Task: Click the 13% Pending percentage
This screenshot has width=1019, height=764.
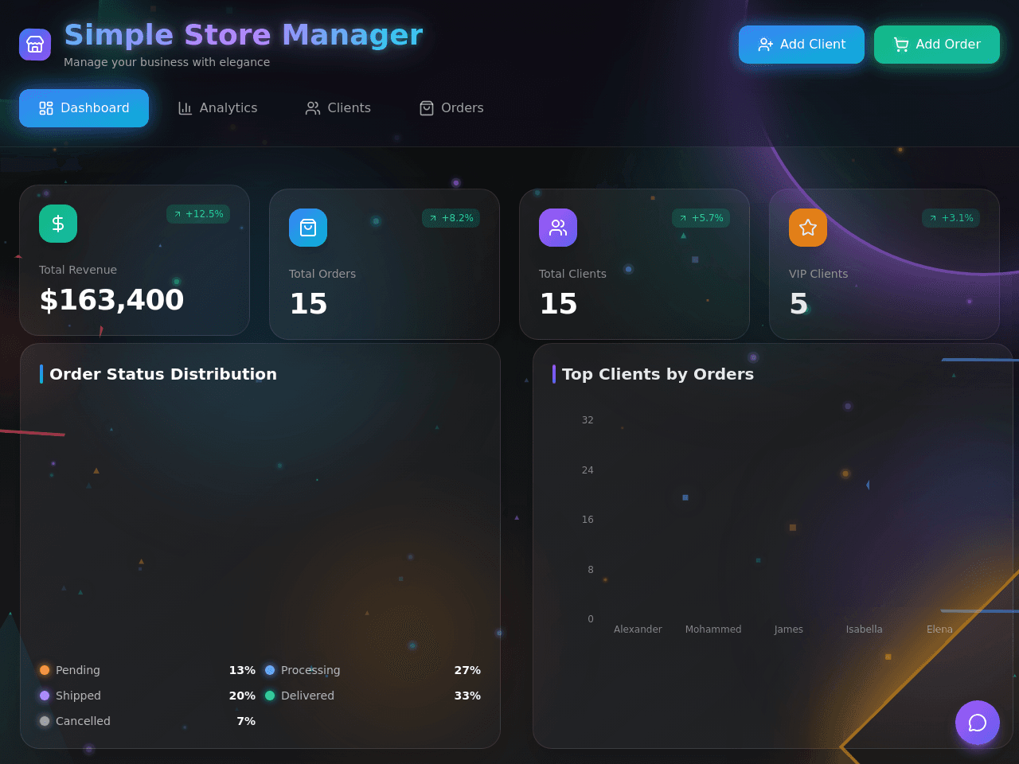Action: pos(242,670)
